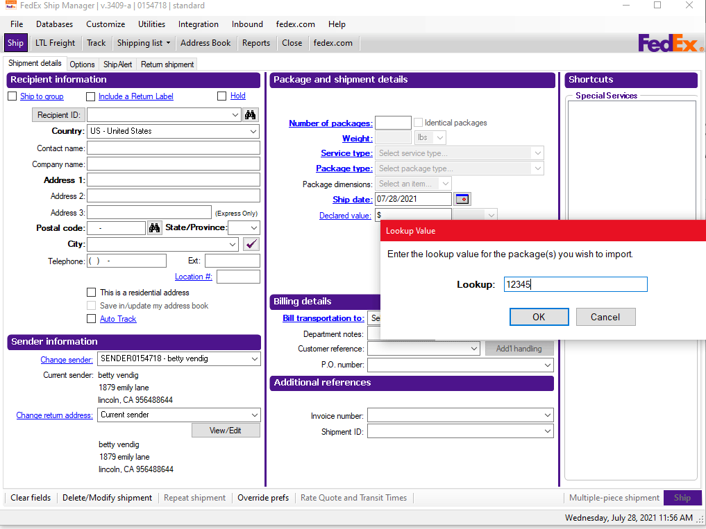The image size is (706, 529).
Task: Expand the State/Province dropdown
Action: tap(254, 228)
